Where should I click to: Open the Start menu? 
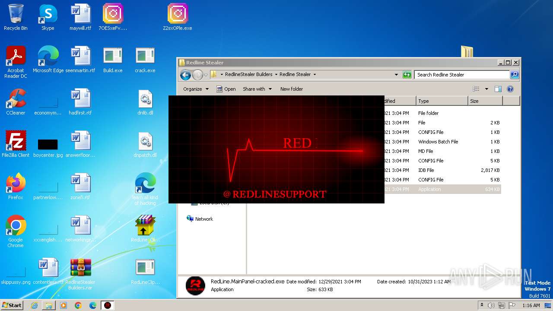(x=12, y=305)
